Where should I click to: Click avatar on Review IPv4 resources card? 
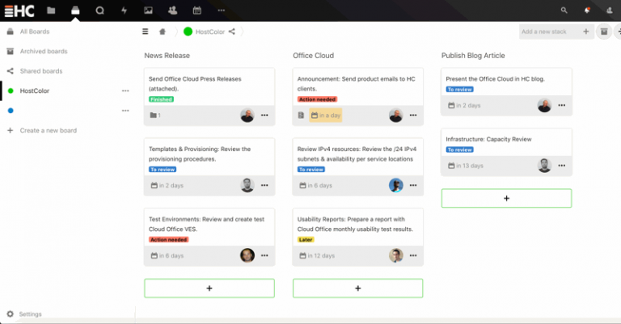point(395,185)
